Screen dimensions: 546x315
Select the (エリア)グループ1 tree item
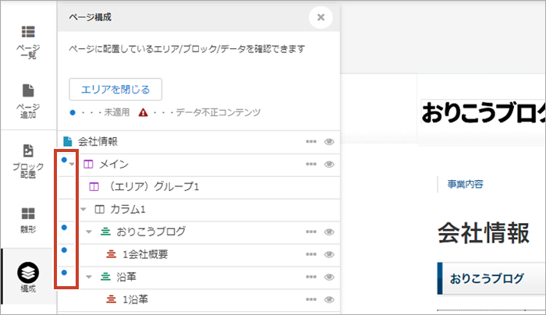coord(154,187)
